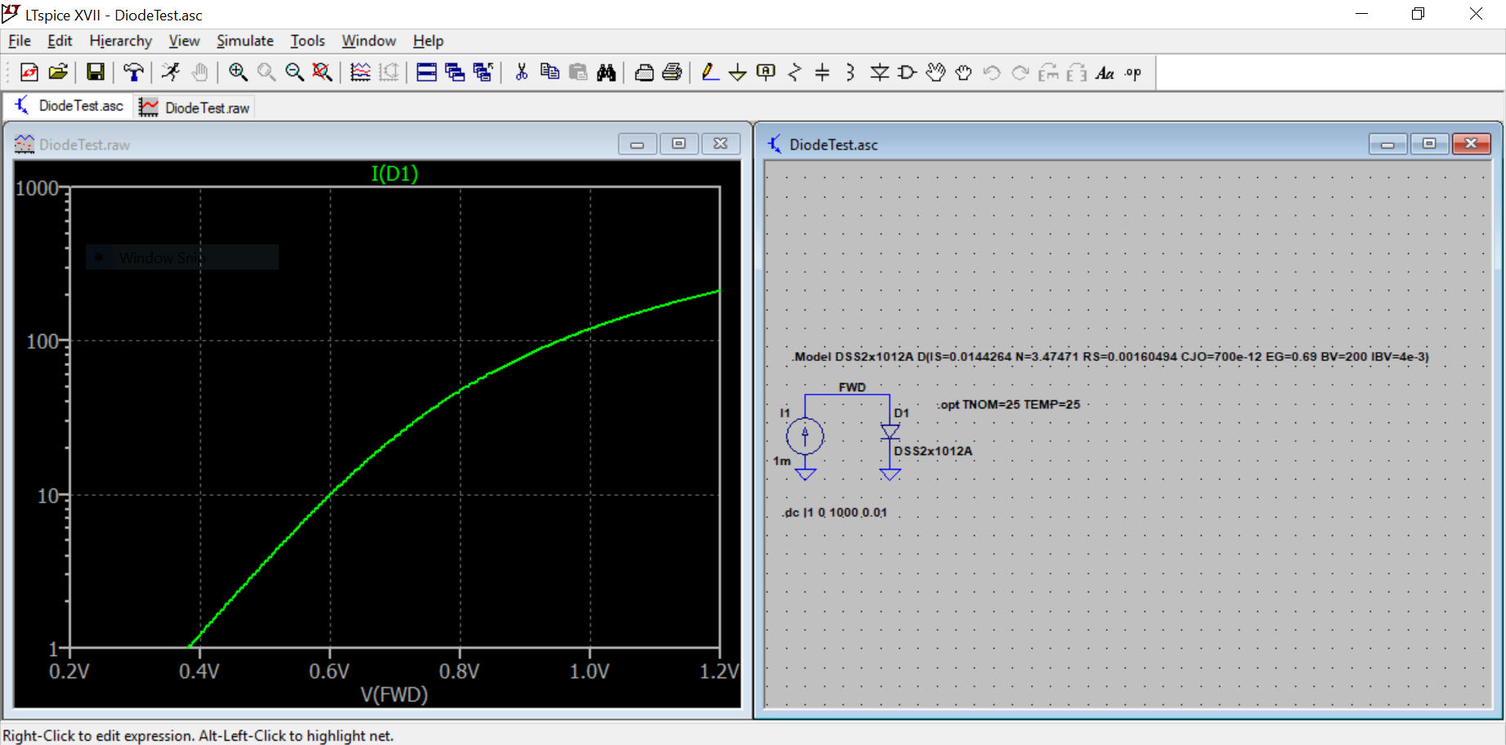
Task: Click the .dc I1 0 1000 0.01 directive
Action: 835,513
